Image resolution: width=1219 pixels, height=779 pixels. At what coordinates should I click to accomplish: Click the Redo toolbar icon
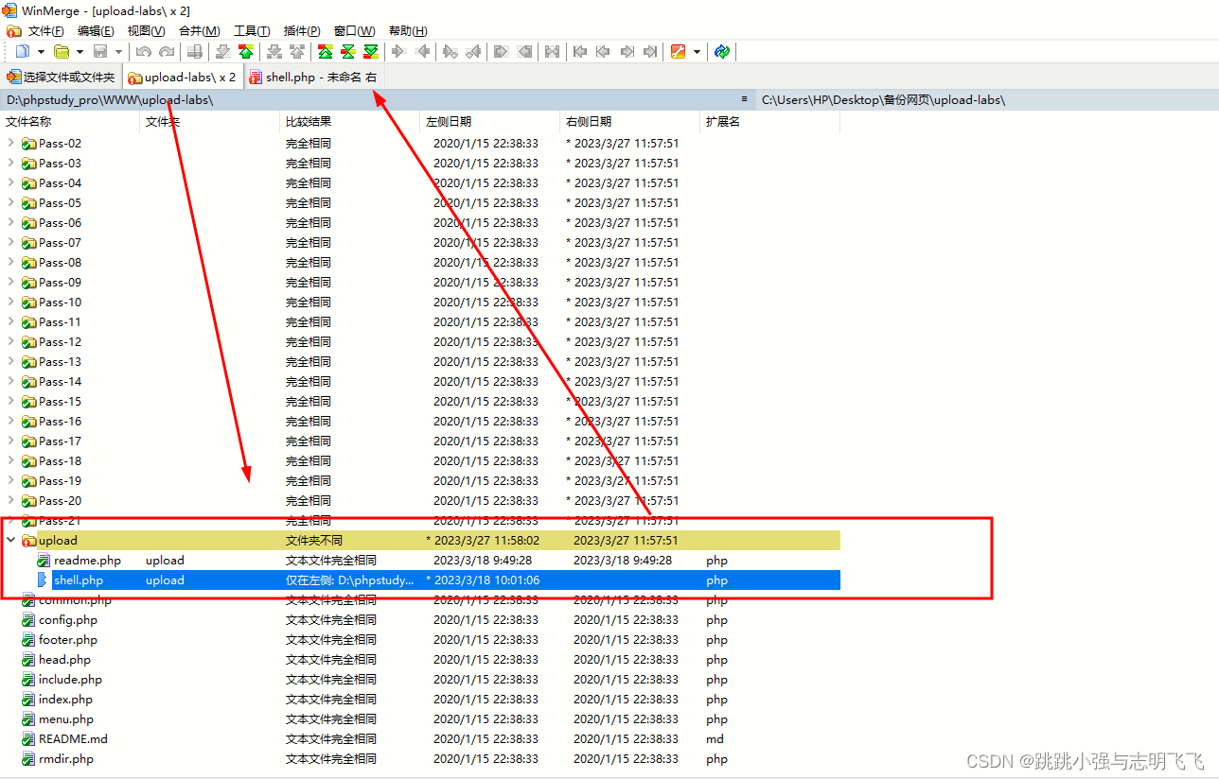click(x=167, y=51)
